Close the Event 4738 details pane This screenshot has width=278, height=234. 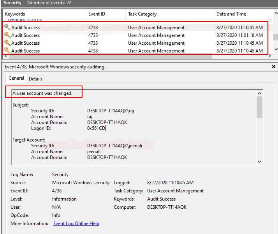[274, 67]
